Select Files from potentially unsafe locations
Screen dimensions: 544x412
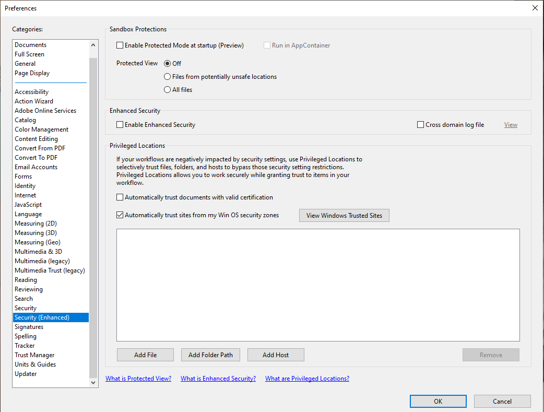click(167, 76)
